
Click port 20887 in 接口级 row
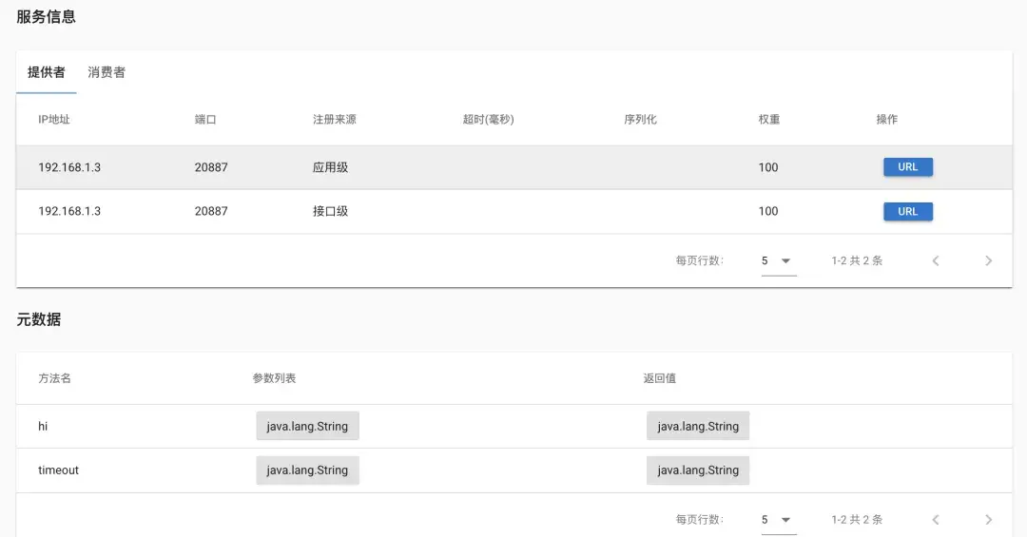[211, 211]
